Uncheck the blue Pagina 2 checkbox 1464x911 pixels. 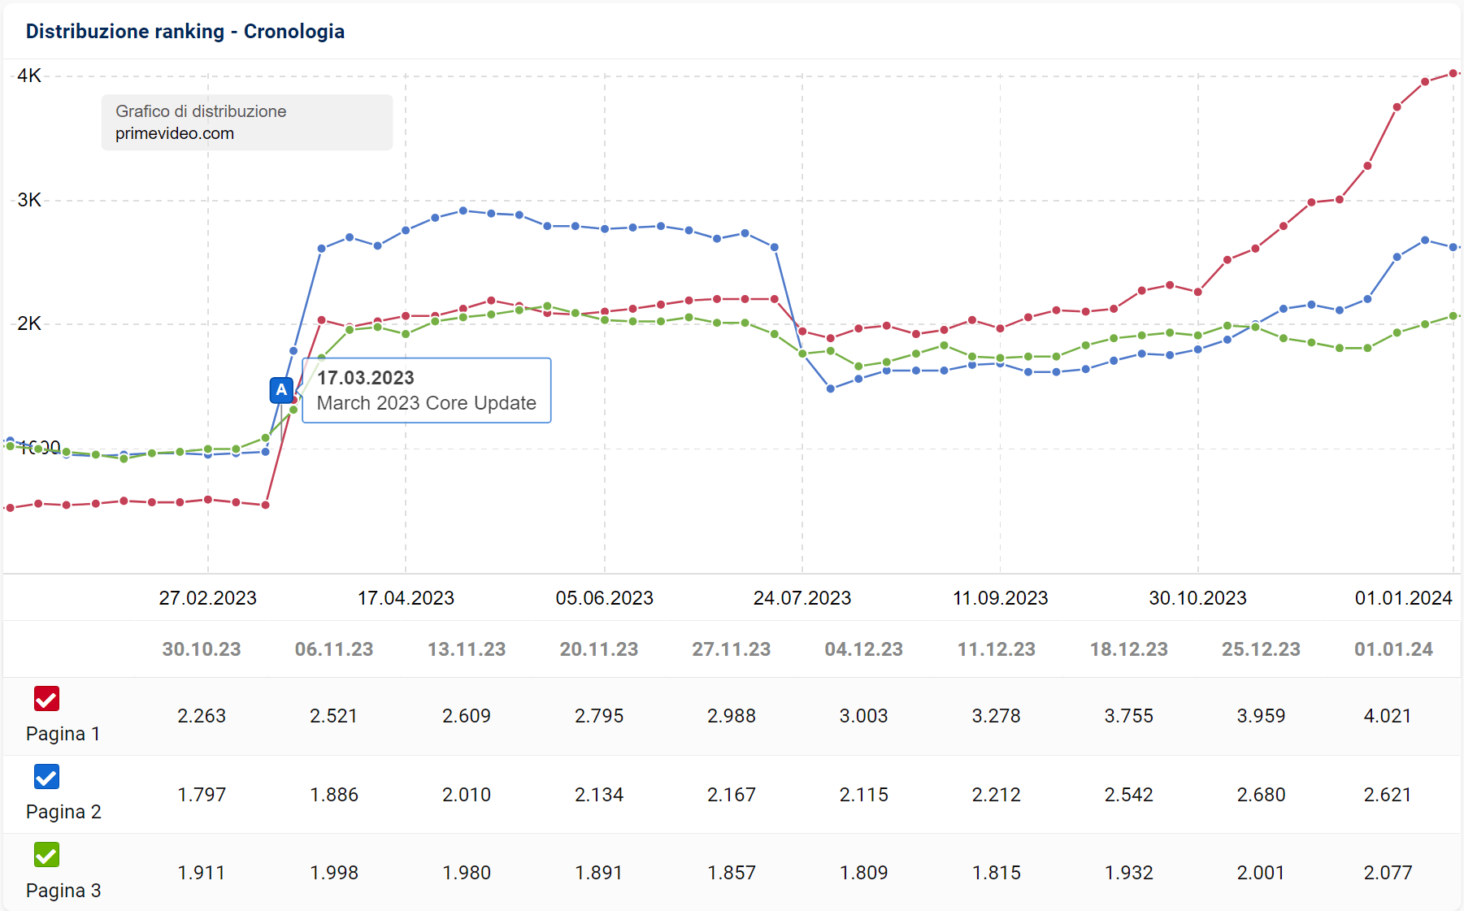point(46,777)
